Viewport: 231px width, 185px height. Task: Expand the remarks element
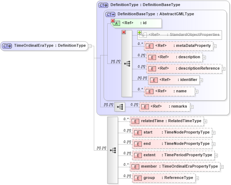[x=192, y=107]
